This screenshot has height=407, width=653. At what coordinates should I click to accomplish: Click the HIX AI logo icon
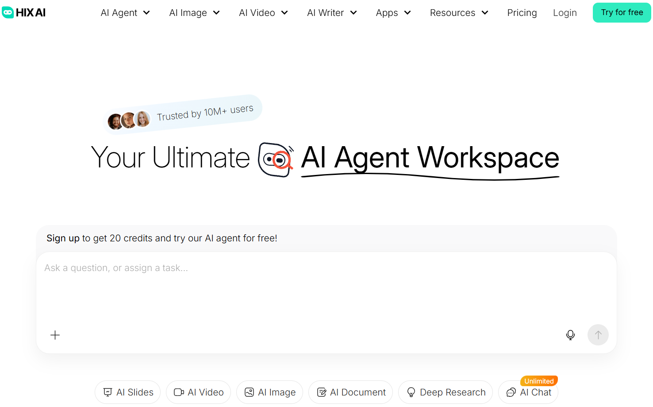coord(8,12)
